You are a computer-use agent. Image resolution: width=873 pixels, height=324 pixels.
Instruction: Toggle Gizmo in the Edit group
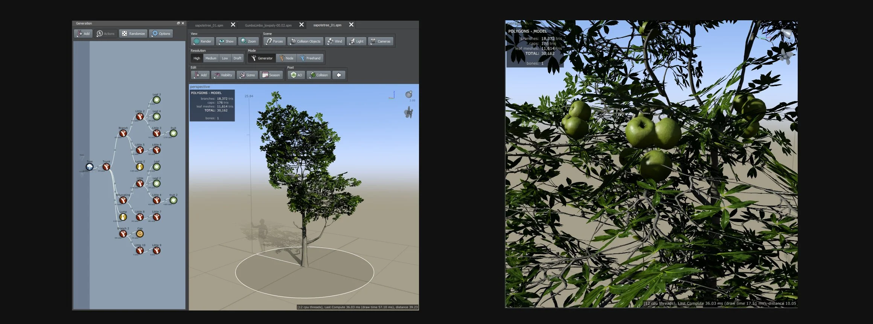click(247, 75)
